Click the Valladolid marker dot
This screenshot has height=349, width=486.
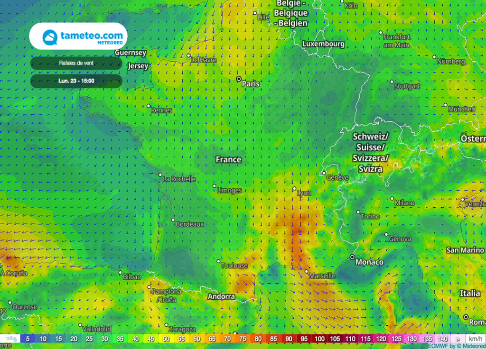80,325
